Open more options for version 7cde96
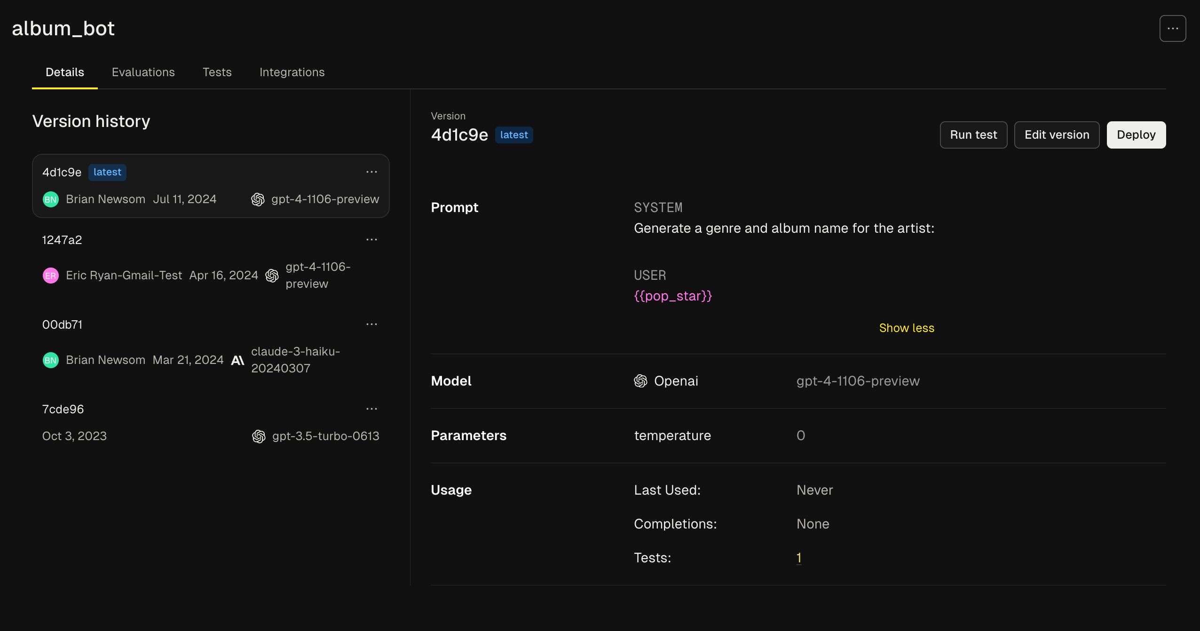 tap(371, 409)
